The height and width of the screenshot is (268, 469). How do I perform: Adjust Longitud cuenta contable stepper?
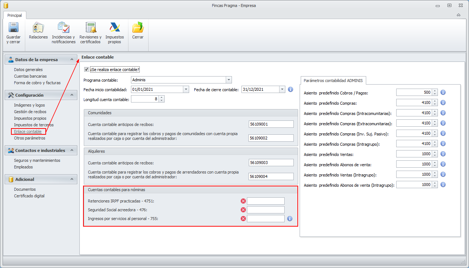pos(162,99)
